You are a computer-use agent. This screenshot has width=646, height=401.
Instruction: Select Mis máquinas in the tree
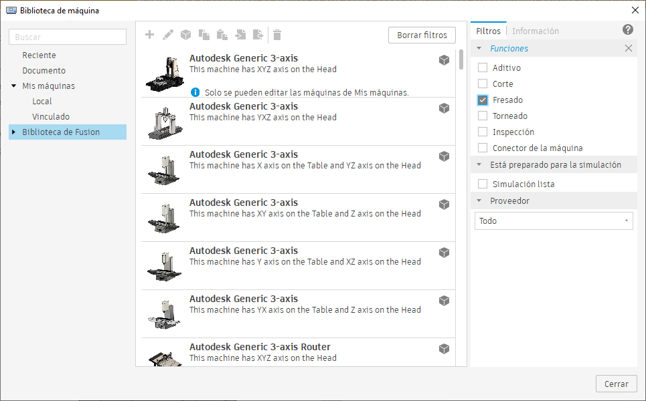[49, 86]
